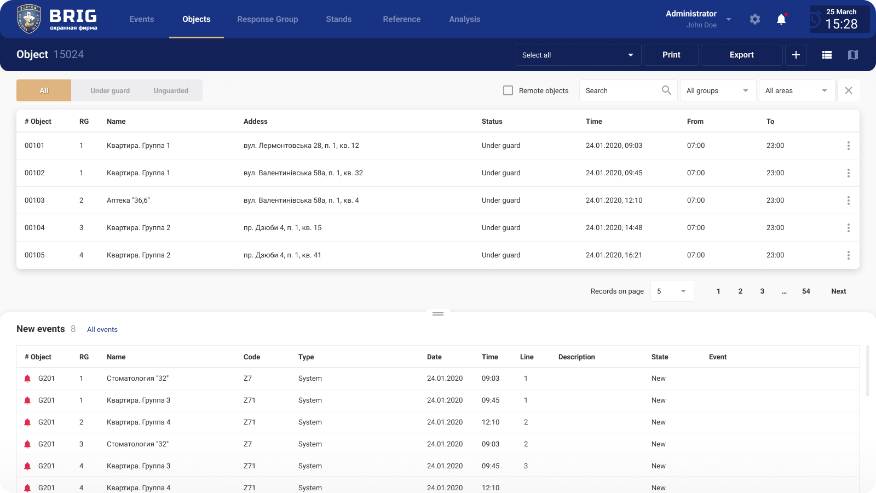Screen dimensions: 876x493
Task: Open three-dot menu for object 00104
Action: coord(848,228)
